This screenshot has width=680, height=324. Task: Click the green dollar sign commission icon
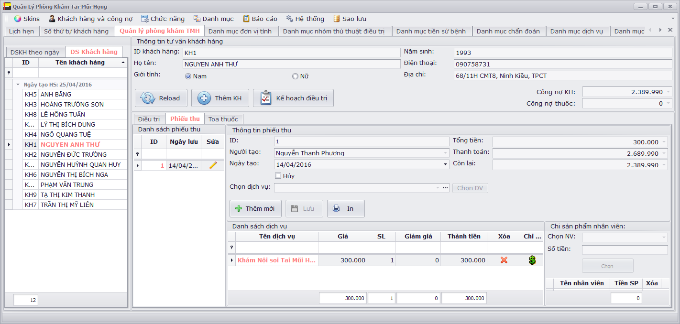click(532, 260)
